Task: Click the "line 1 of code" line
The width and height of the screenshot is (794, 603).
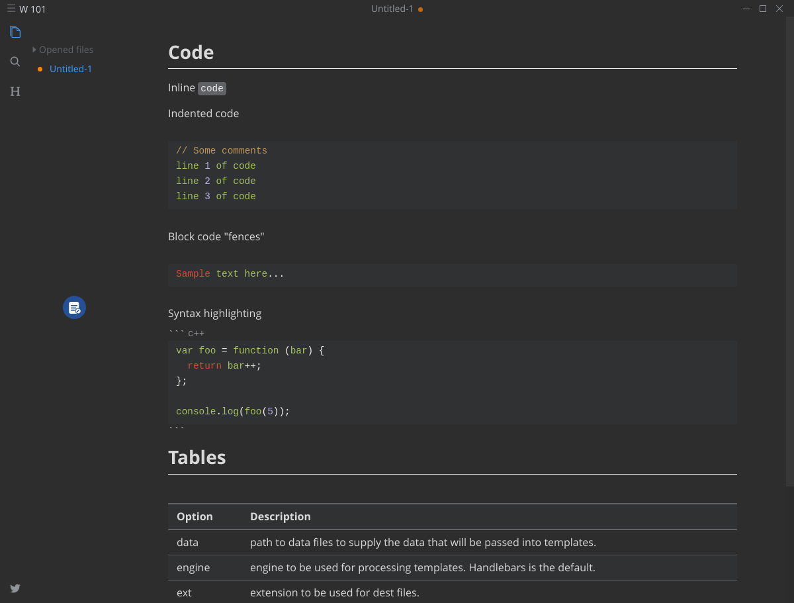Action: (216, 166)
